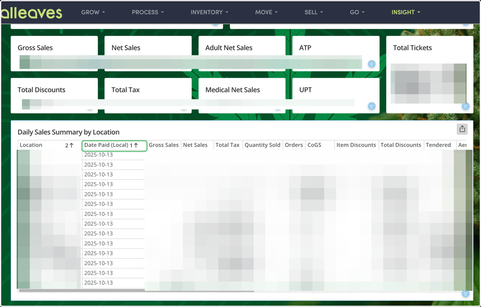Open the INVENTORY dropdown menu
This screenshot has height=307, width=481.
(x=209, y=12)
